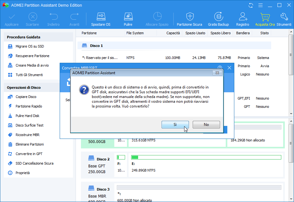The height and width of the screenshot is (202, 294).
Task: Click the Spazio Usato column header
Action: click(195, 33)
